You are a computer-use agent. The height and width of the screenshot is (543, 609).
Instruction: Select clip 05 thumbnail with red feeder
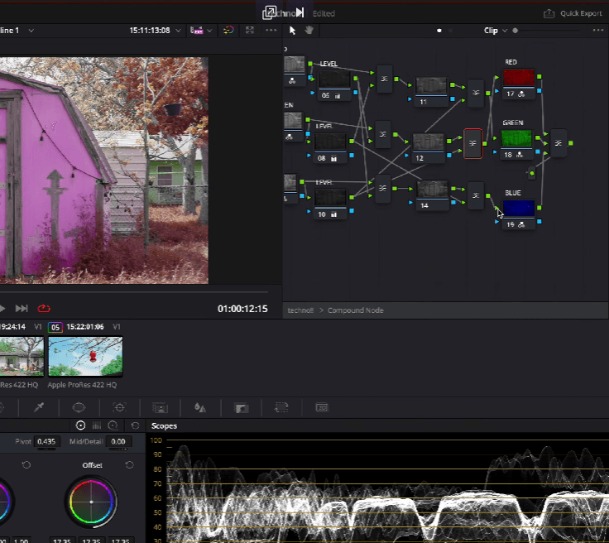pyautogui.click(x=85, y=357)
